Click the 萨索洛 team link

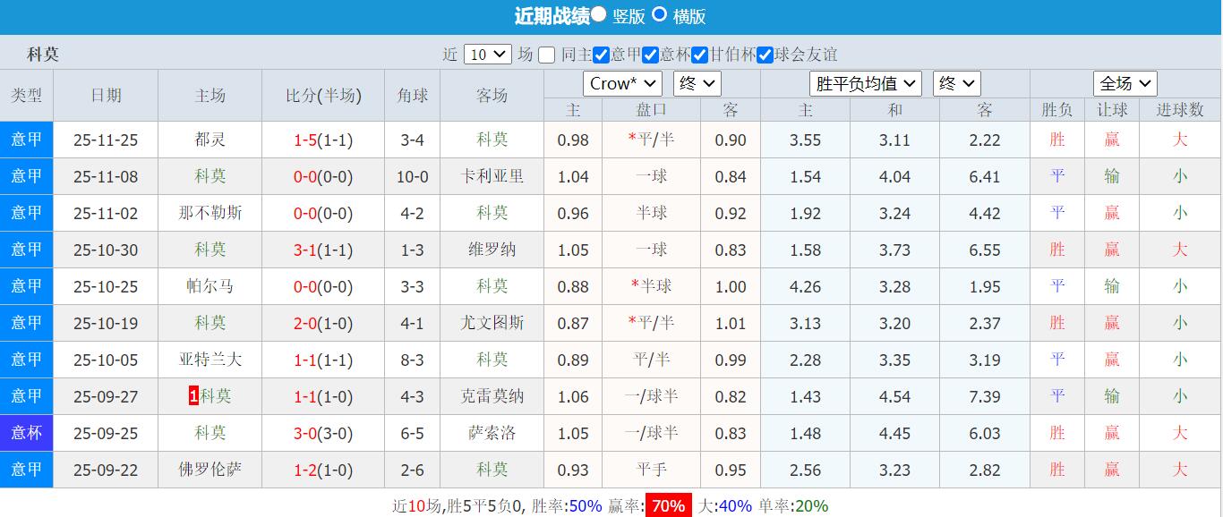tap(492, 433)
